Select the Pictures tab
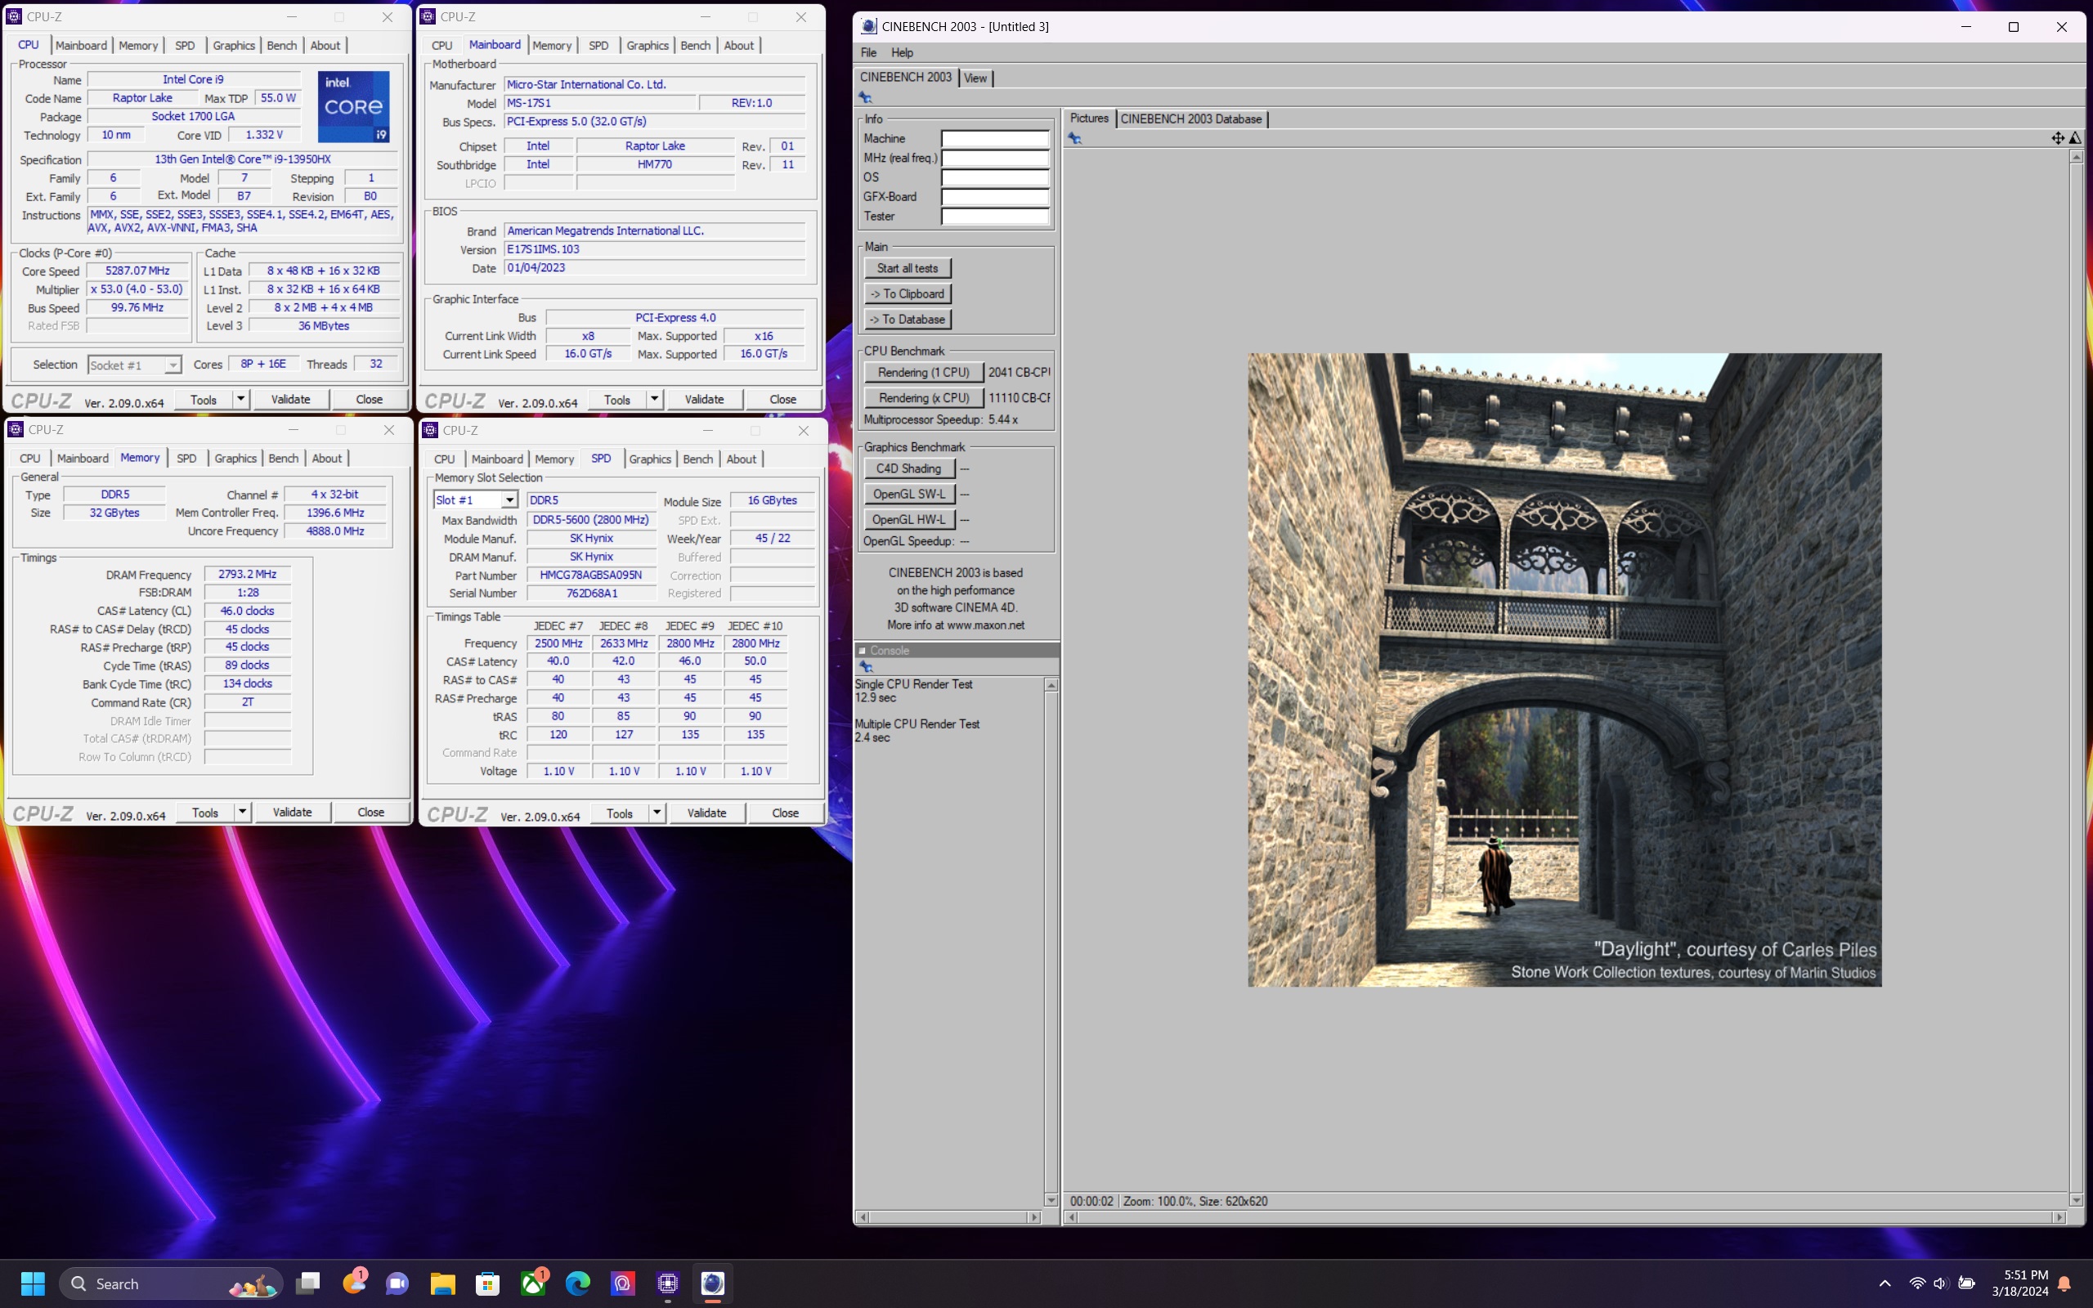Screen dimensions: 2093x1308 pos(1089,119)
